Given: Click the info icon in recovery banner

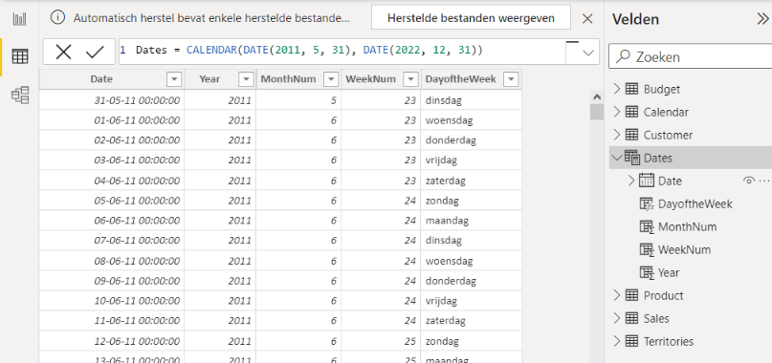Looking at the screenshot, I should point(57,18).
